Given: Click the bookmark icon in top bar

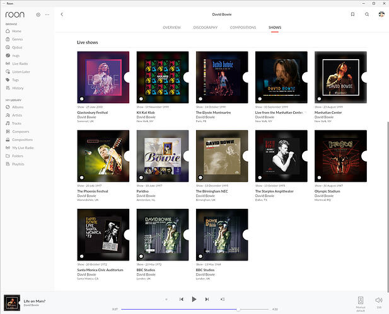Looking at the screenshot, I should coord(352,14).
